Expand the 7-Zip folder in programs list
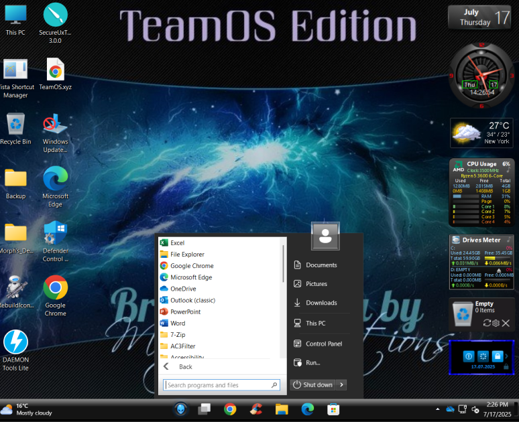Viewport: 519px width, 422px height. tap(220, 335)
